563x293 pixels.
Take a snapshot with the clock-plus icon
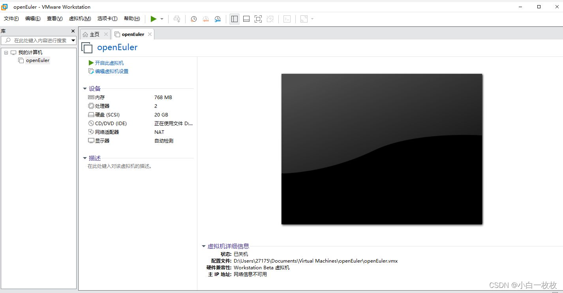coord(193,19)
